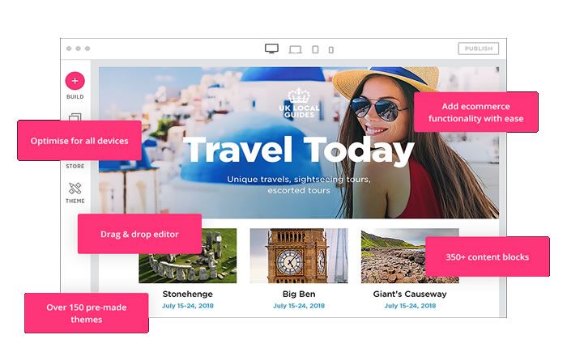The height and width of the screenshot is (356, 567).
Task: Click the Stonehenge thumbnail image
Action: click(188, 256)
